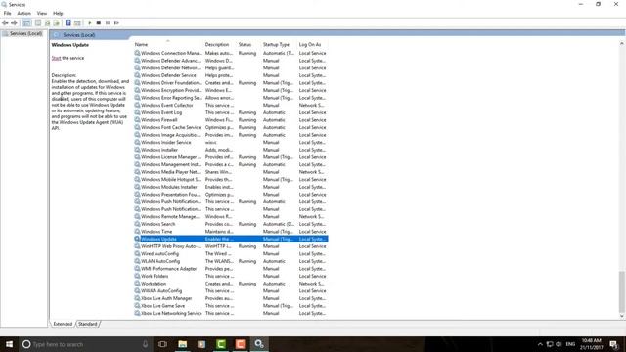Go forward with the toolbar forward arrow
626x352 pixels.
pyautogui.click(x=14, y=22)
